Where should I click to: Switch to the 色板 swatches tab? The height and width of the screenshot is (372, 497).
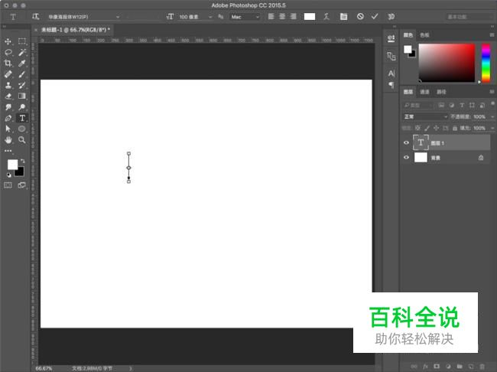tap(424, 34)
